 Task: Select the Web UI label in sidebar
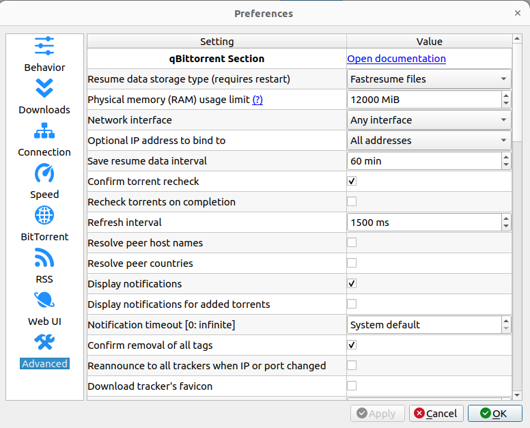click(44, 322)
